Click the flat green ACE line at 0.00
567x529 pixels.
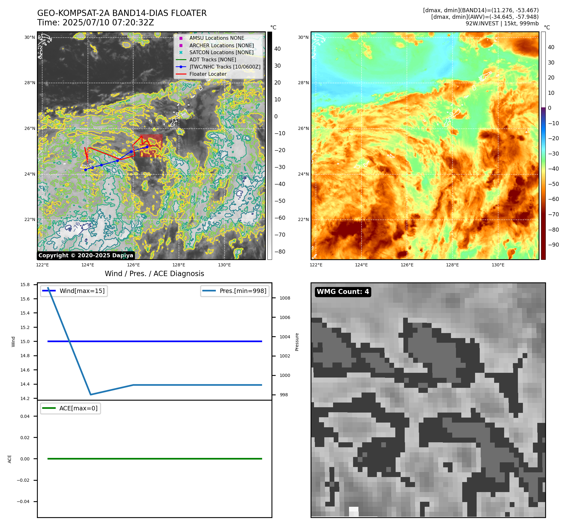coord(155,459)
